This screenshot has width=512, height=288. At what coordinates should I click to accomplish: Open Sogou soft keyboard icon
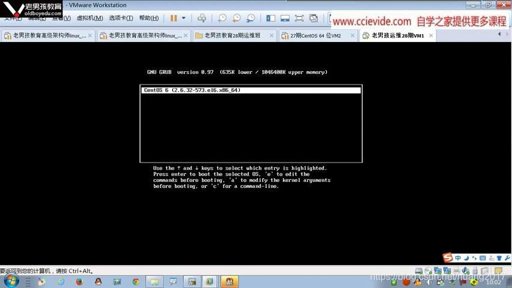click(483, 258)
